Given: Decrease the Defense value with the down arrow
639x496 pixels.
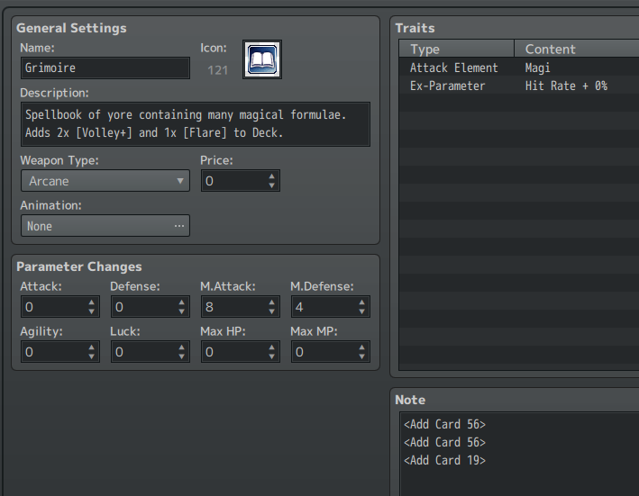Looking at the screenshot, I should (182, 311).
